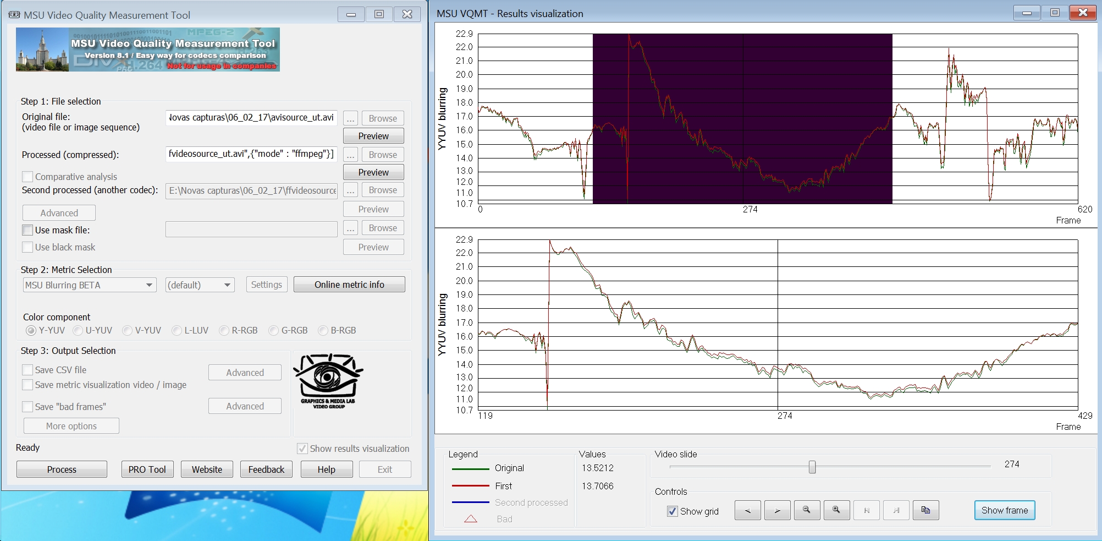Click Ready status text

pos(27,447)
